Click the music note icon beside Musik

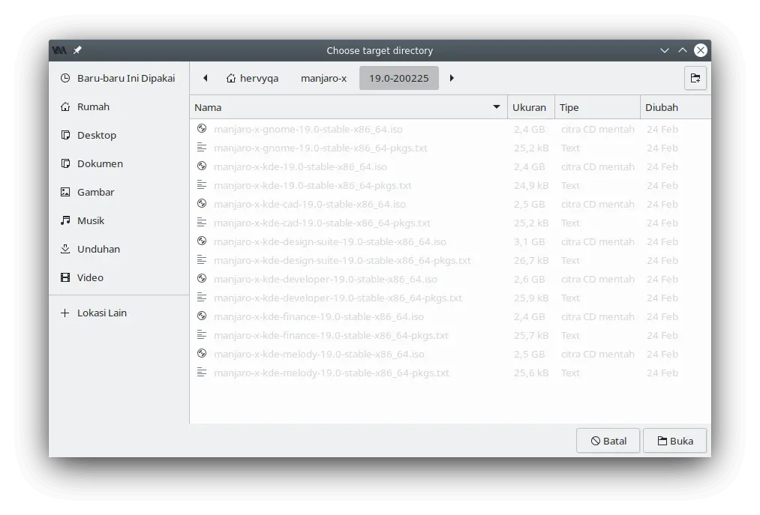[65, 220]
